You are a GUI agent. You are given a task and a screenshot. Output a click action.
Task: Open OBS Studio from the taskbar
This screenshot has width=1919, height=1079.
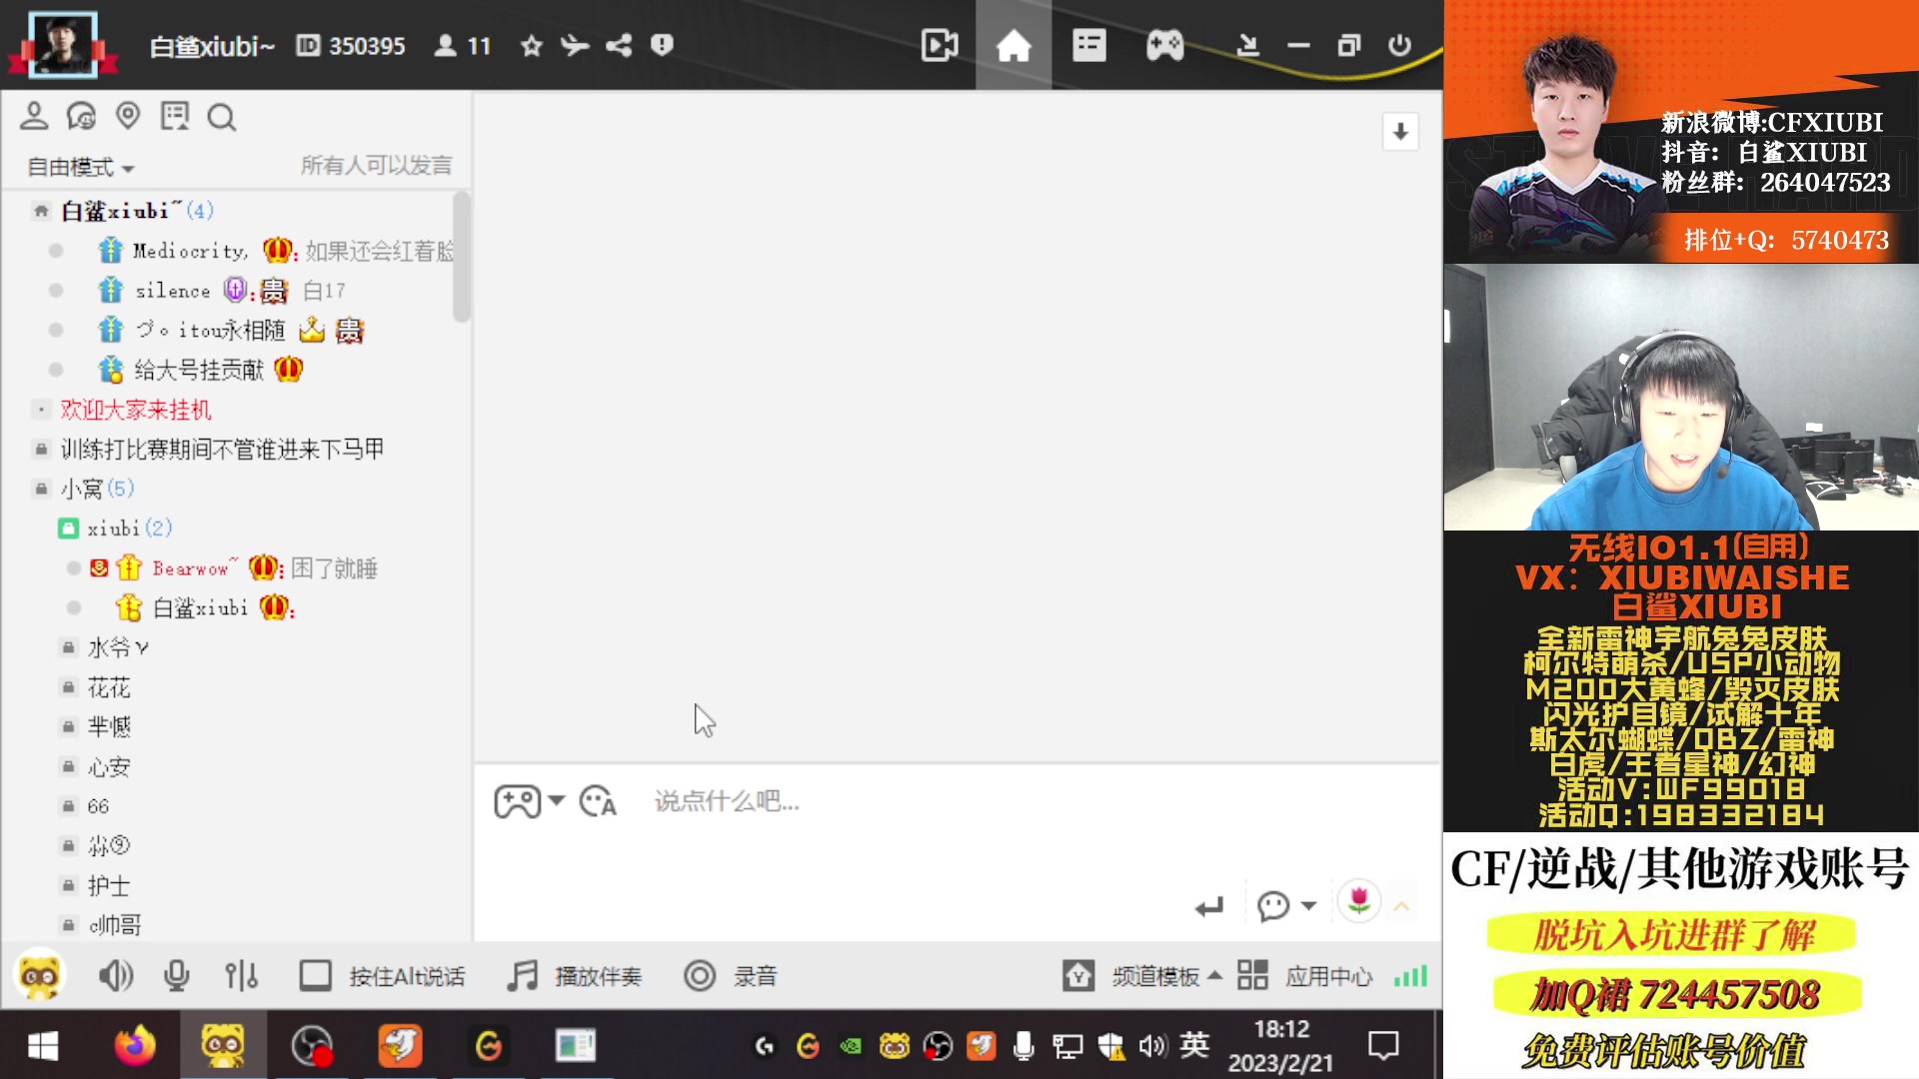point(312,1046)
